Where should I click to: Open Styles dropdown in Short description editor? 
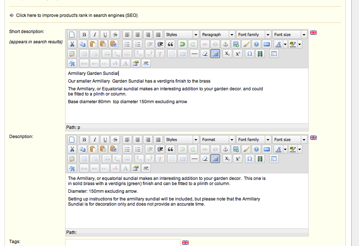coord(181,35)
